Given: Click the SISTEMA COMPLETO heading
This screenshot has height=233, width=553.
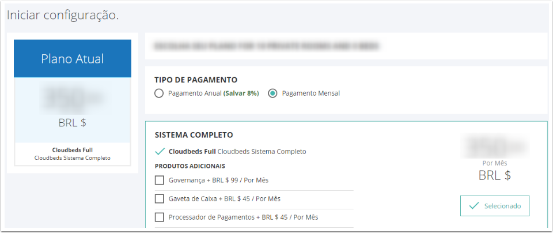Looking at the screenshot, I should (194, 135).
